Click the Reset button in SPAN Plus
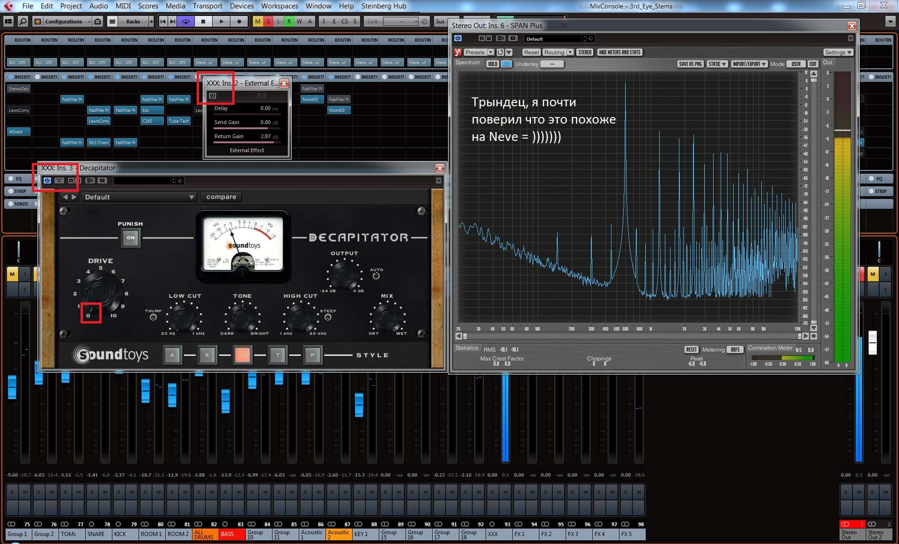The width and height of the screenshot is (899, 544). pyautogui.click(x=531, y=52)
